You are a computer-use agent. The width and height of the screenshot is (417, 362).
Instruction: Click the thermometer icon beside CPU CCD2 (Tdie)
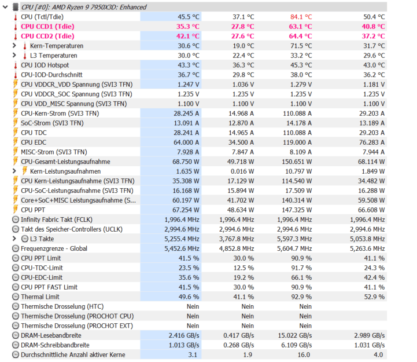[x=16, y=36]
